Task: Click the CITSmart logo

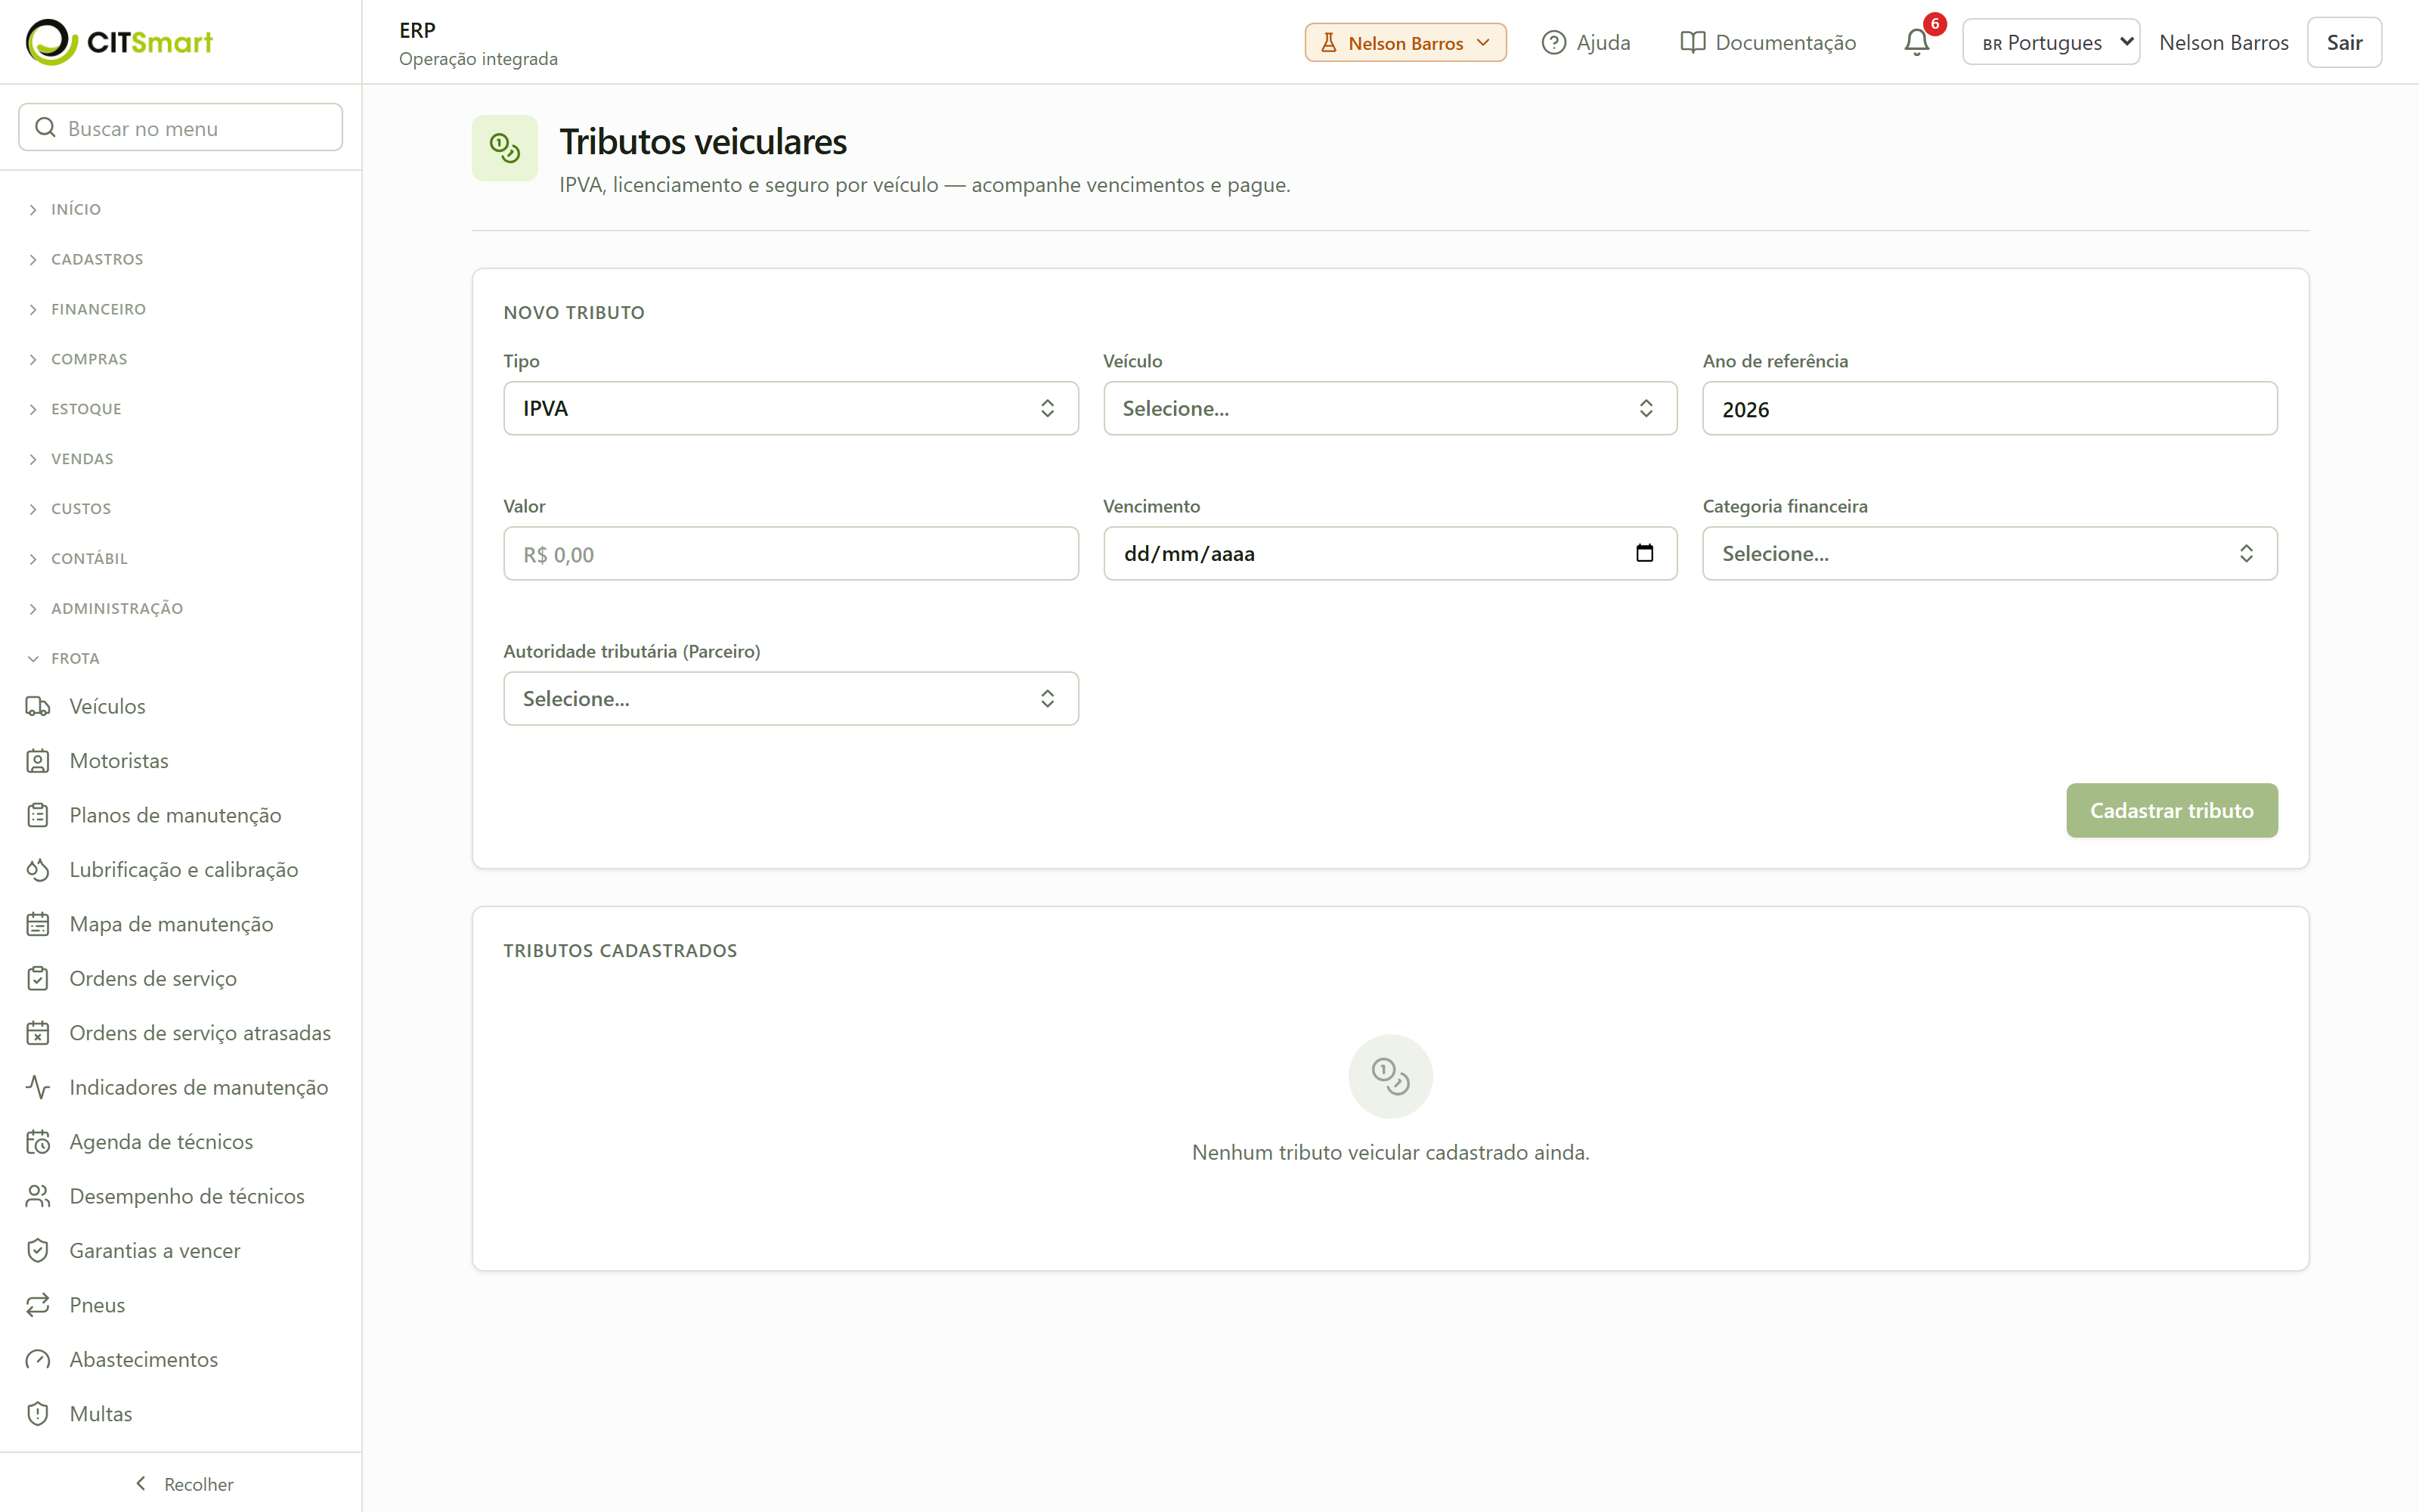Action: [119, 42]
